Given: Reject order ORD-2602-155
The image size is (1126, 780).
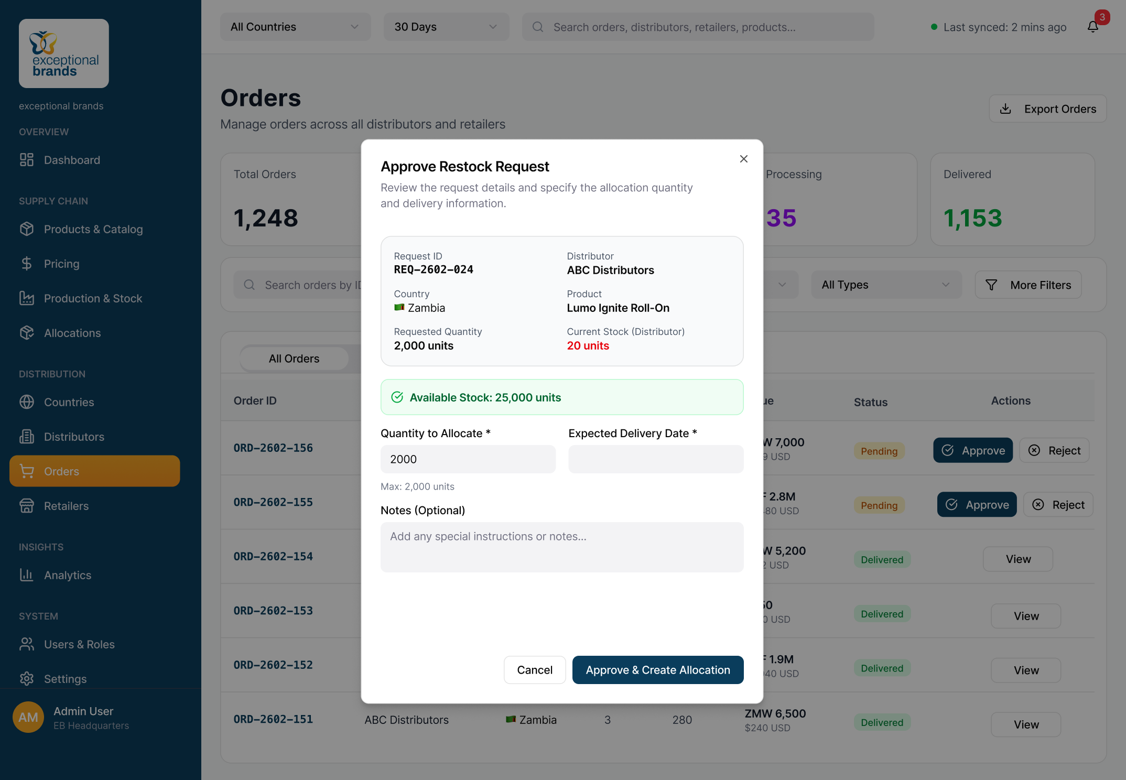Looking at the screenshot, I should coord(1058,504).
